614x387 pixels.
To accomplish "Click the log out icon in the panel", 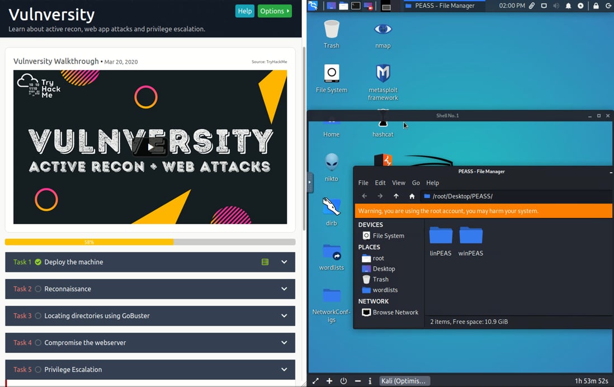I will [x=608, y=6].
